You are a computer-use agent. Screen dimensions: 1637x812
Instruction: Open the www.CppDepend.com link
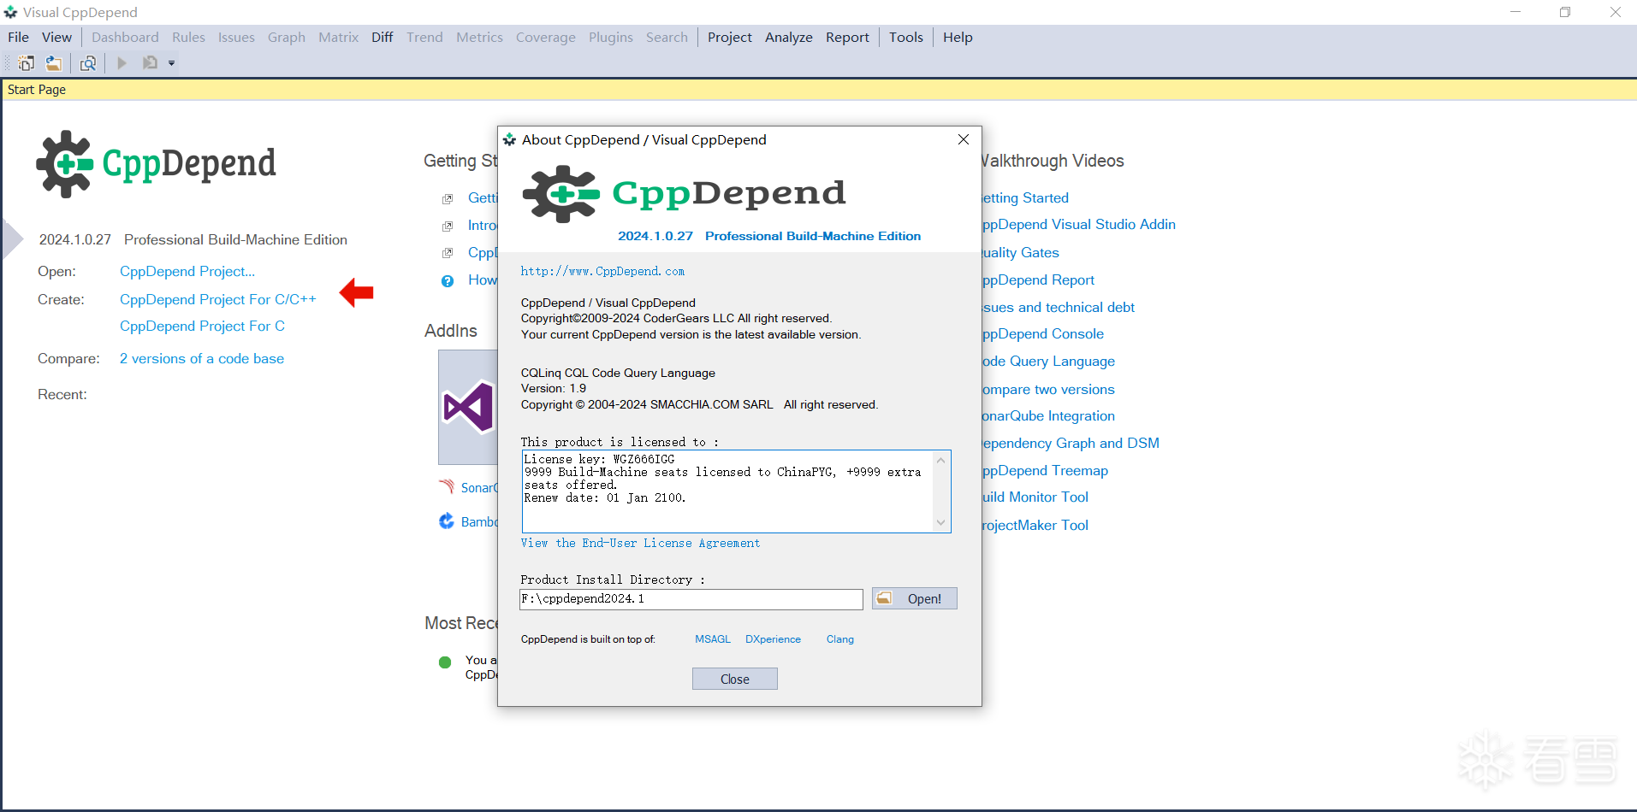[603, 272]
